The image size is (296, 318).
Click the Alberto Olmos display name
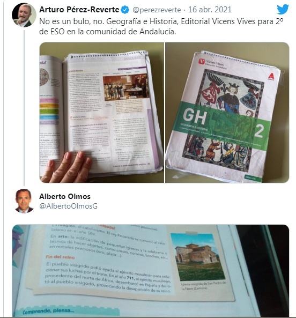[x=65, y=196]
